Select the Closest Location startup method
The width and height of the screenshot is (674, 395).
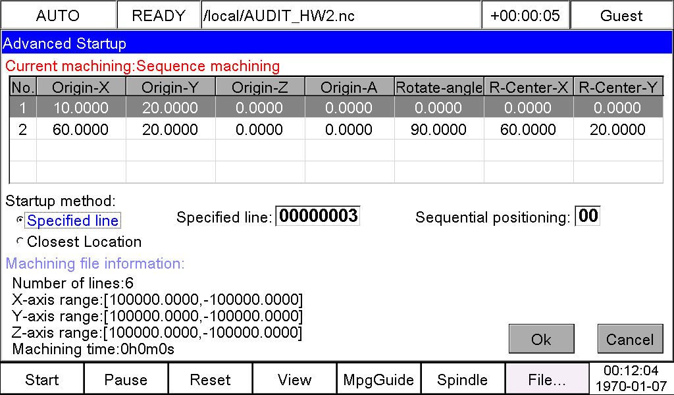[x=79, y=242]
